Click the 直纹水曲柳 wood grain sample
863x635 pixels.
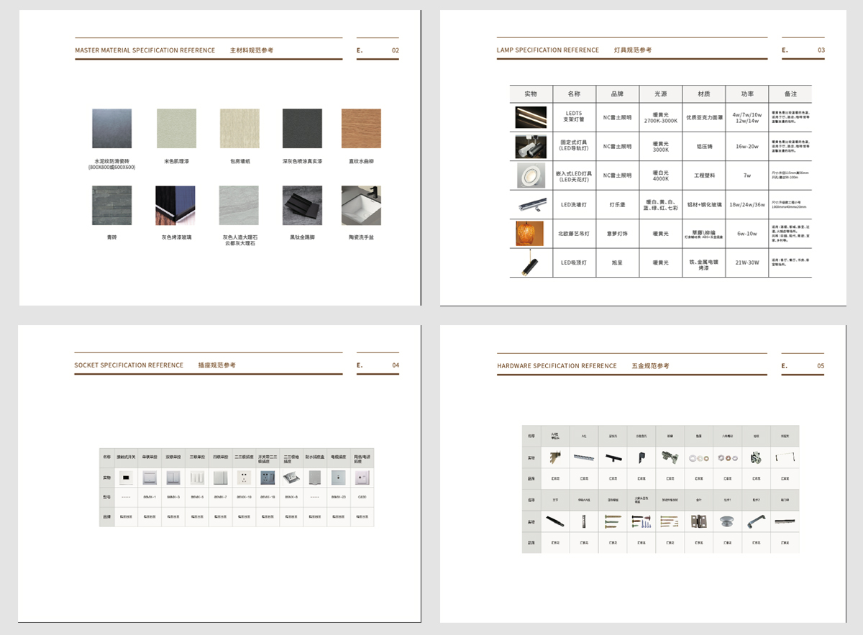(361, 129)
